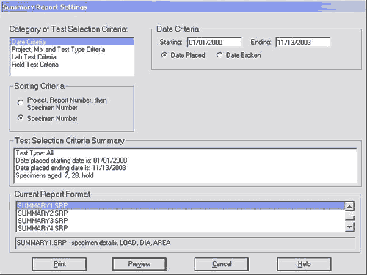The image size is (367, 275).
Task: Select the Date Placed radio button
Action: point(164,55)
